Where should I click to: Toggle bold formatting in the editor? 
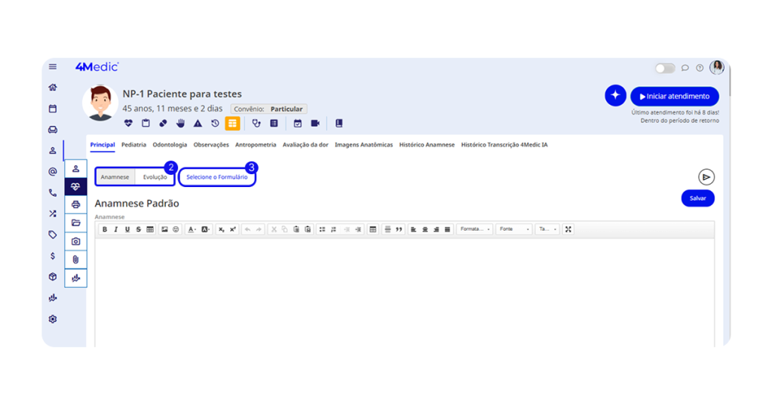coord(105,229)
